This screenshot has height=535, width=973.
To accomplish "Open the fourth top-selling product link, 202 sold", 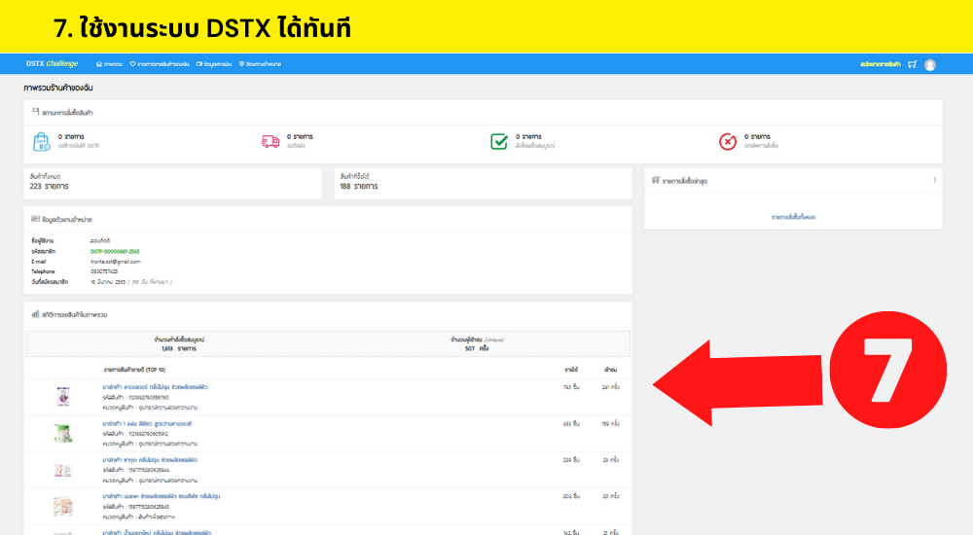I will [x=162, y=496].
